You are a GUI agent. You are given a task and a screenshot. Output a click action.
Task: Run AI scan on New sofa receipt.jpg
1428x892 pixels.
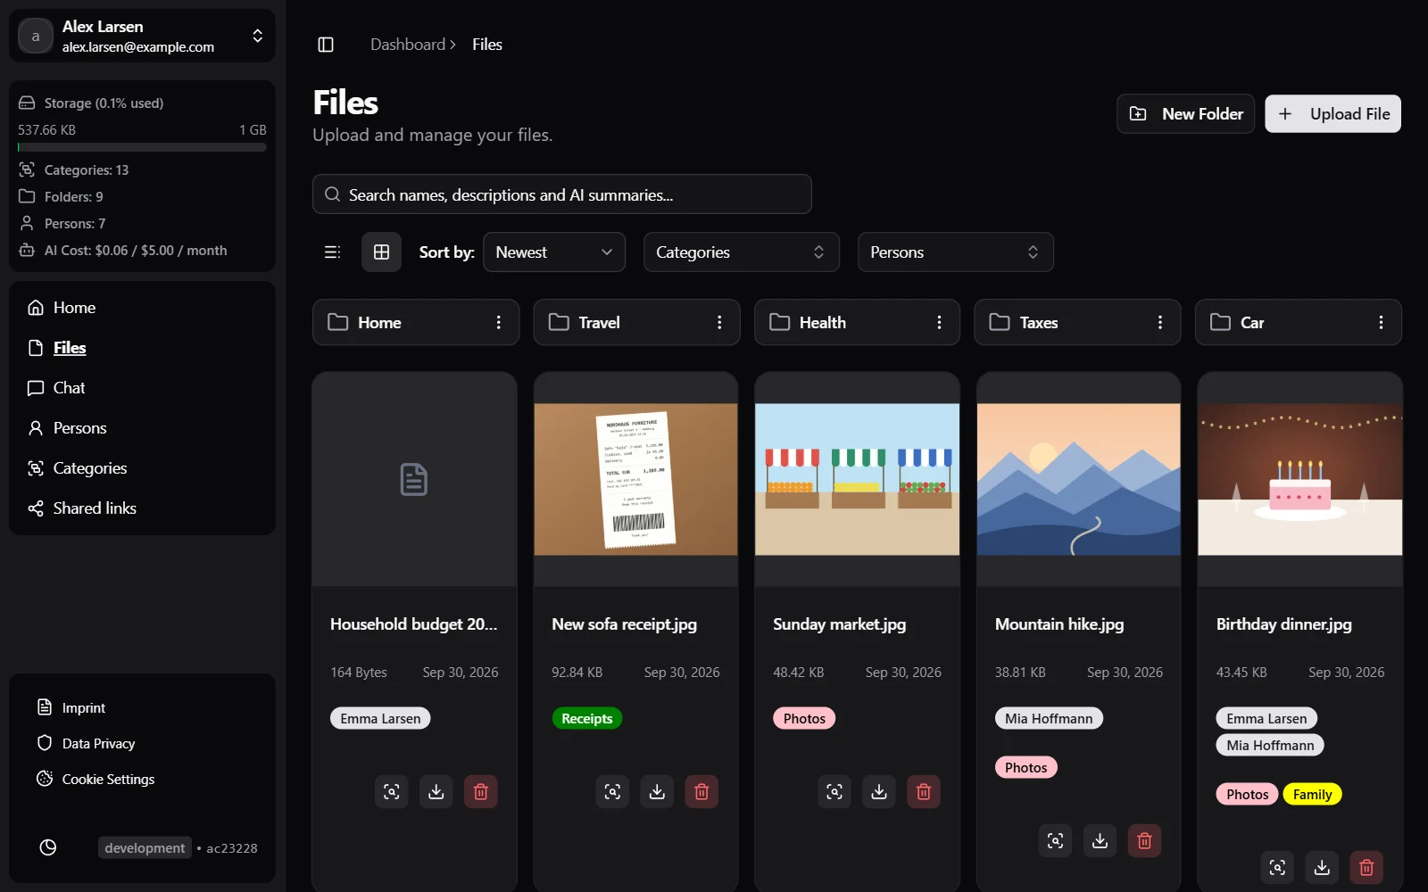tap(612, 791)
